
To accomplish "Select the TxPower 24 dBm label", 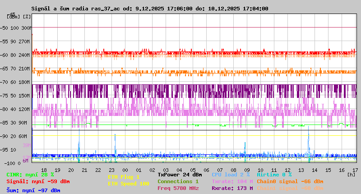I will point(180,175).
